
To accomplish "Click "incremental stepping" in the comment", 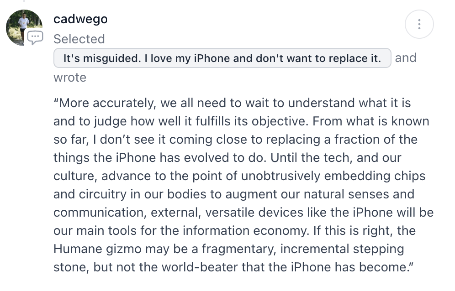I will (x=342, y=249).
